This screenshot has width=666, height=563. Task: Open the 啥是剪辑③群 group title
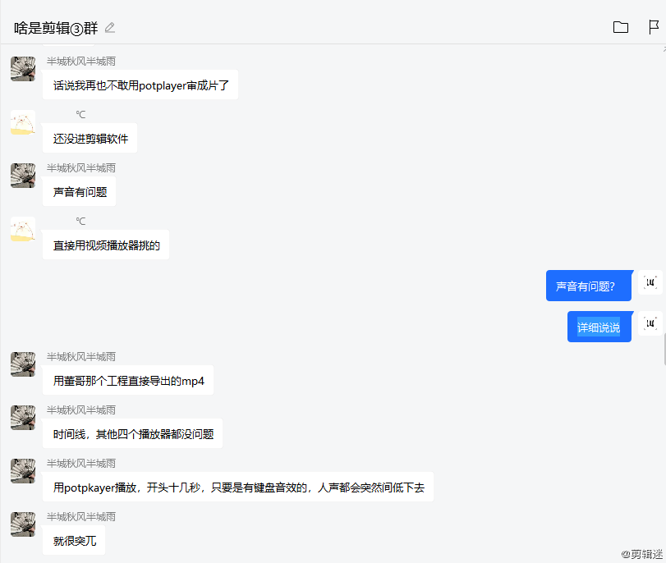coord(56,28)
